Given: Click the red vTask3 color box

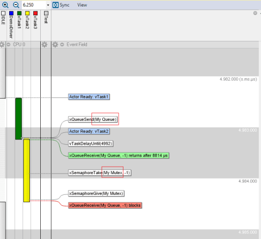Looking at the screenshot, I should click(x=35, y=13).
